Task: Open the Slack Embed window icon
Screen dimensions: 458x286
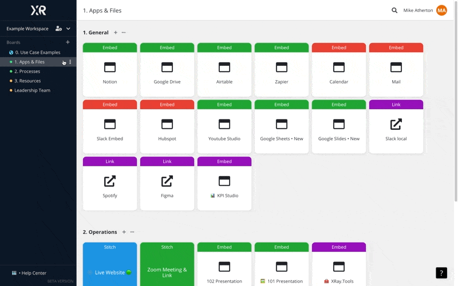Action: coord(110,124)
